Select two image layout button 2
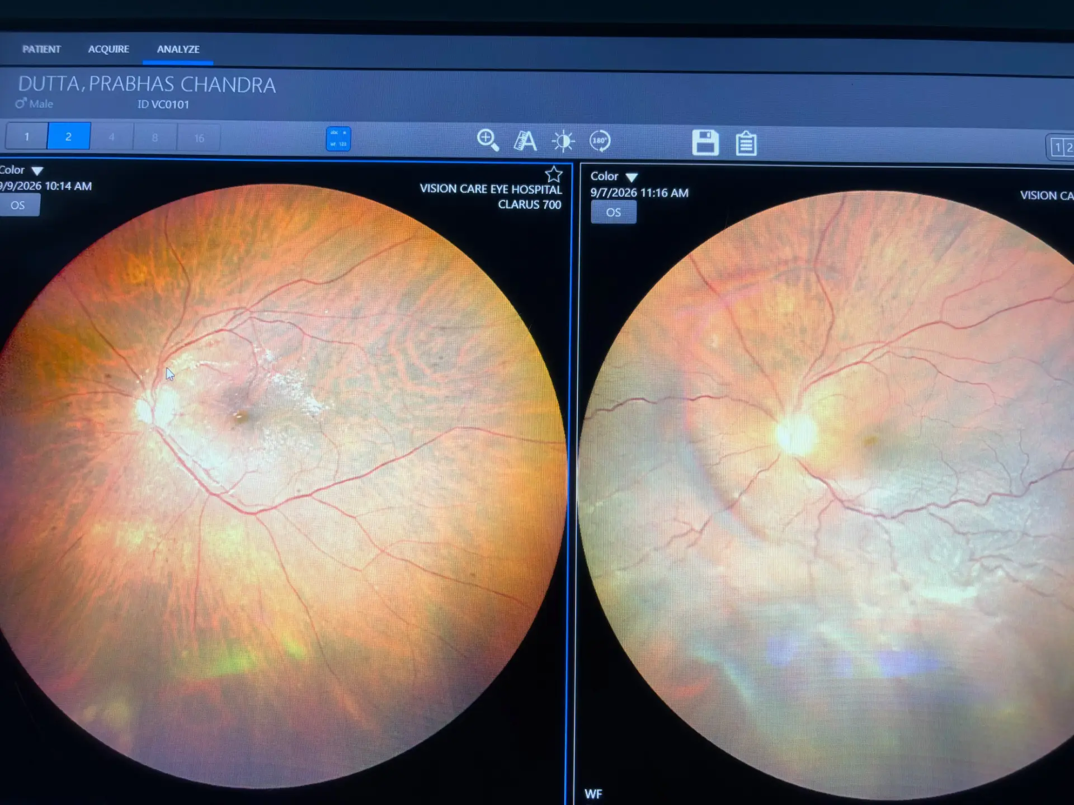 69,136
